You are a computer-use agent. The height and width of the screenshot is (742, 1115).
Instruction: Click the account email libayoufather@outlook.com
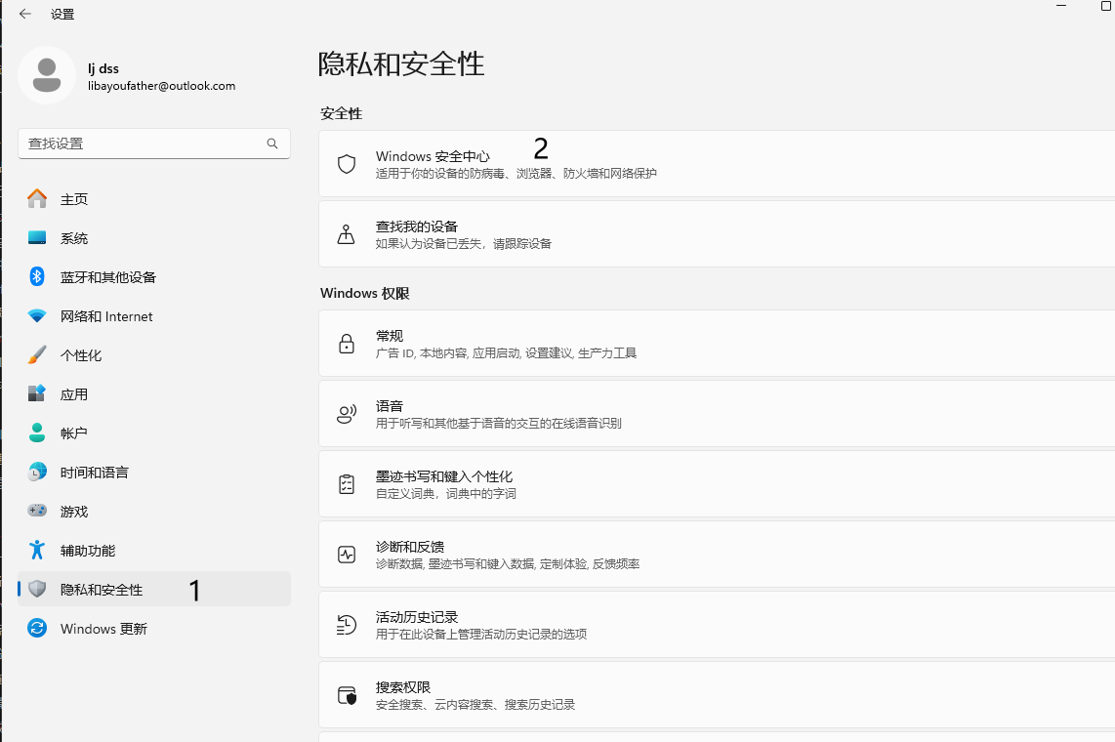[x=161, y=86]
